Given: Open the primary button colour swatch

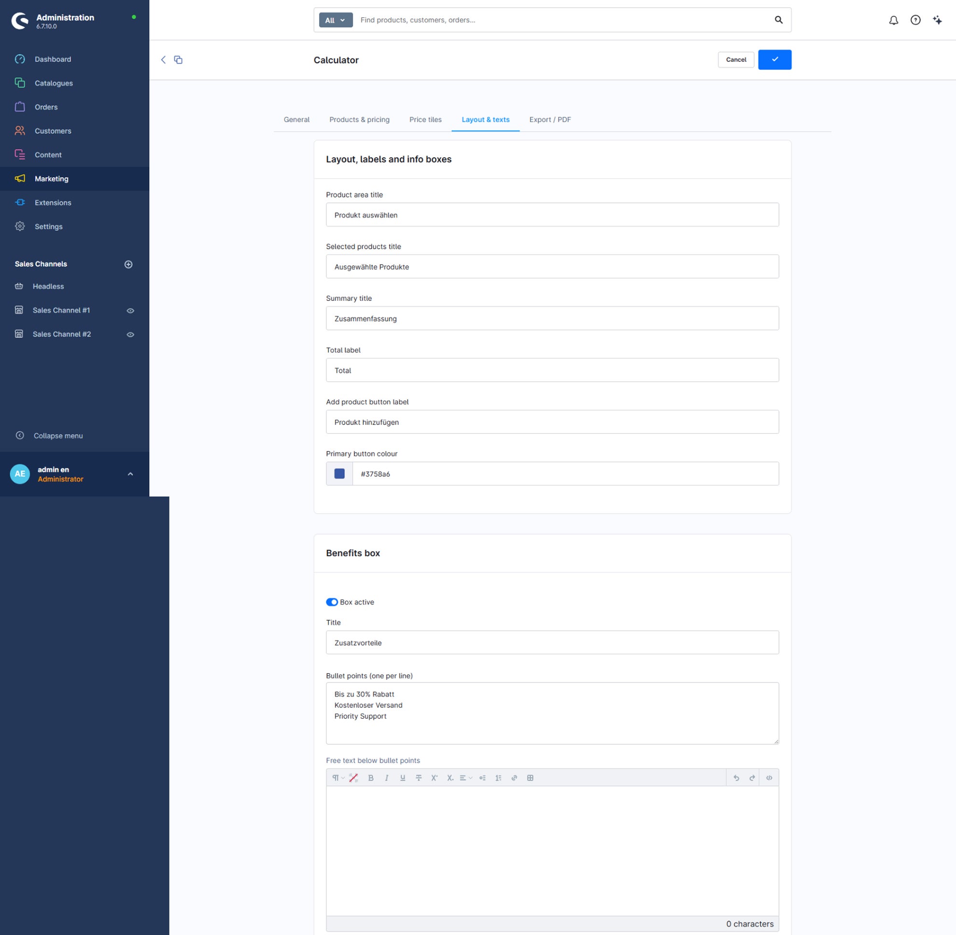Looking at the screenshot, I should (x=339, y=474).
